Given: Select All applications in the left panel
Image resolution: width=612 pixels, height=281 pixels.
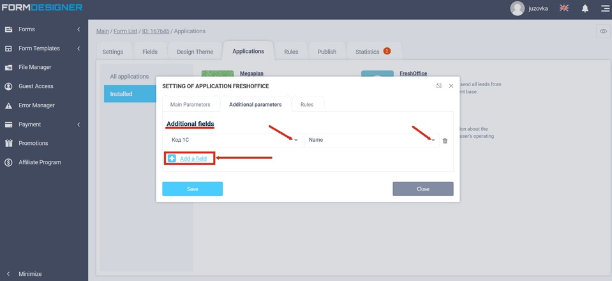Looking at the screenshot, I should 129,77.
